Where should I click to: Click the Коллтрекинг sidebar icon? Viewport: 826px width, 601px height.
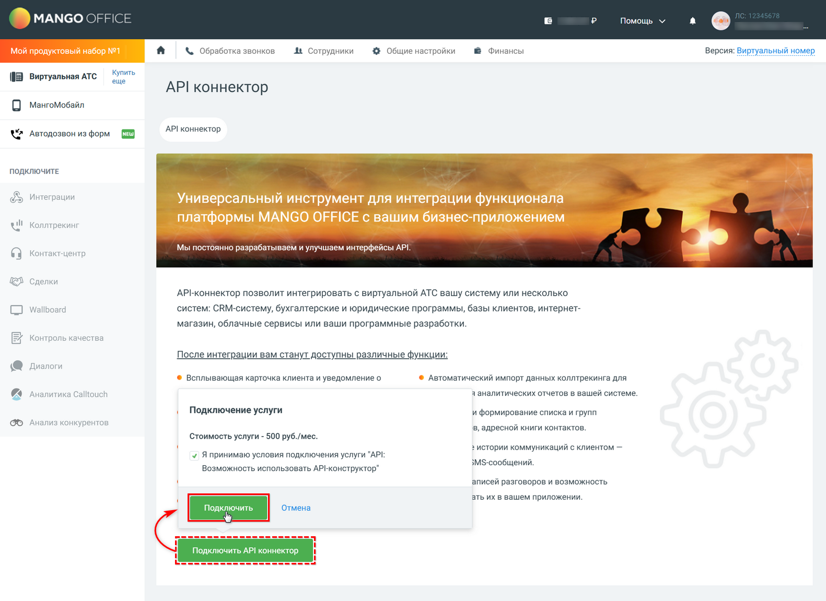(x=17, y=225)
